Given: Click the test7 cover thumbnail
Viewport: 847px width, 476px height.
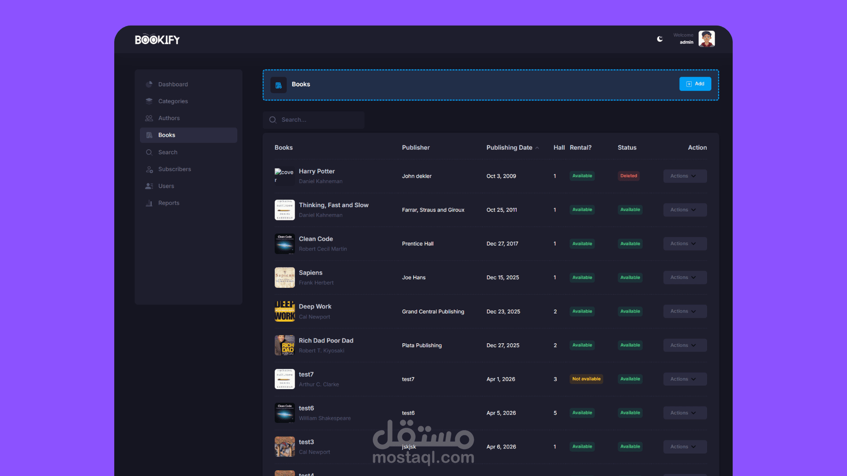Looking at the screenshot, I should 285,379.
